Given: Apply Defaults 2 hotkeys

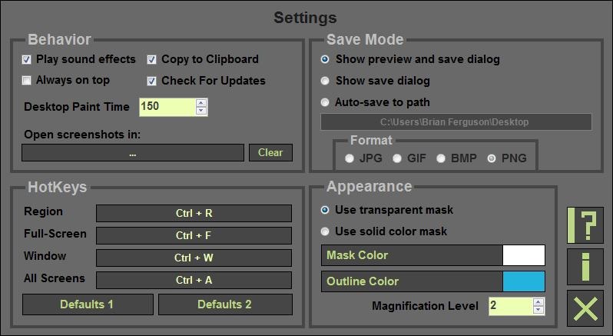Looking at the screenshot, I should [x=224, y=304].
